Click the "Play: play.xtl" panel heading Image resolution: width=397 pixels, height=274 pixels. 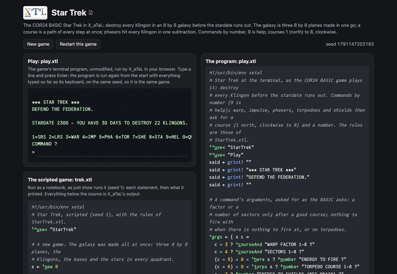[43, 62]
